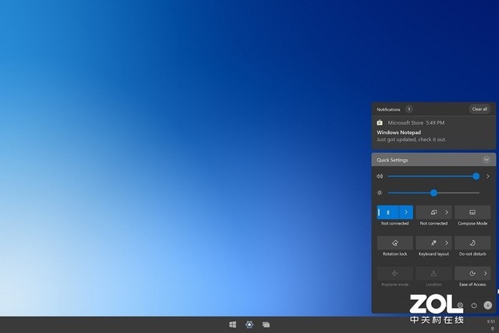Screen dimensions: 499x333
Task: Click Microsoft Store 5:49 PM notification header
Action: [x=416, y=122]
